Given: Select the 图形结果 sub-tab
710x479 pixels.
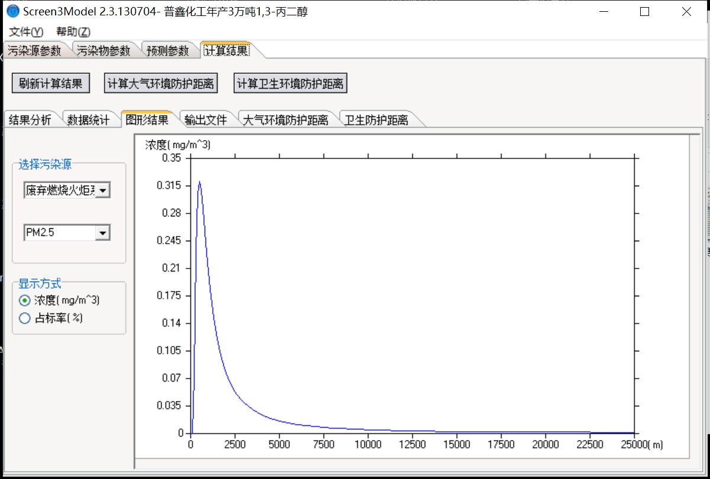Looking at the screenshot, I should (x=147, y=119).
